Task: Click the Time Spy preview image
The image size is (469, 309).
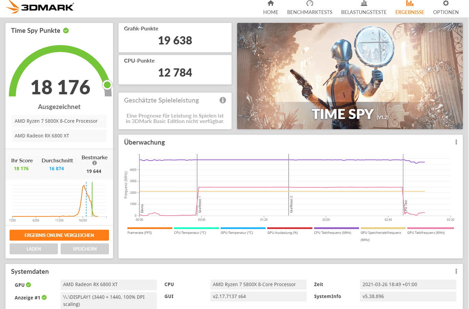Action: (350, 76)
